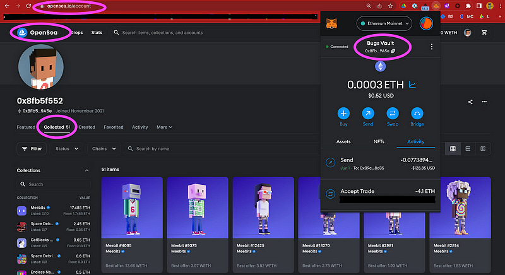This screenshot has height=275, width=505.
Task: Go back in the browser
Action: (x=7, y=6)
